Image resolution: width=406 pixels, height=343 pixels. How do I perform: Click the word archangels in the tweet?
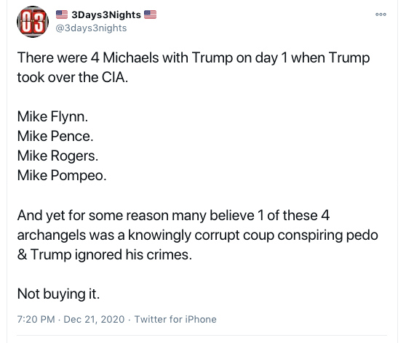point(52,235)
